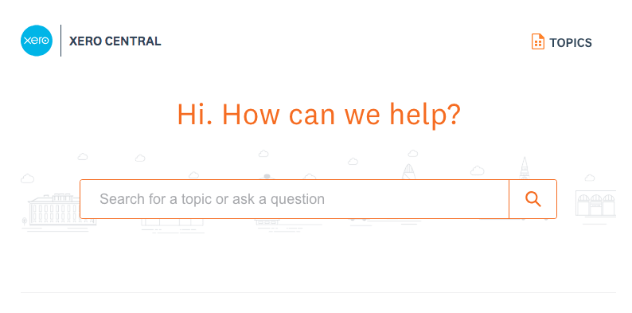632x313 pixels.
Task: Click the 'Hi. How can we help?' heading
Action: tap(319, 115)
